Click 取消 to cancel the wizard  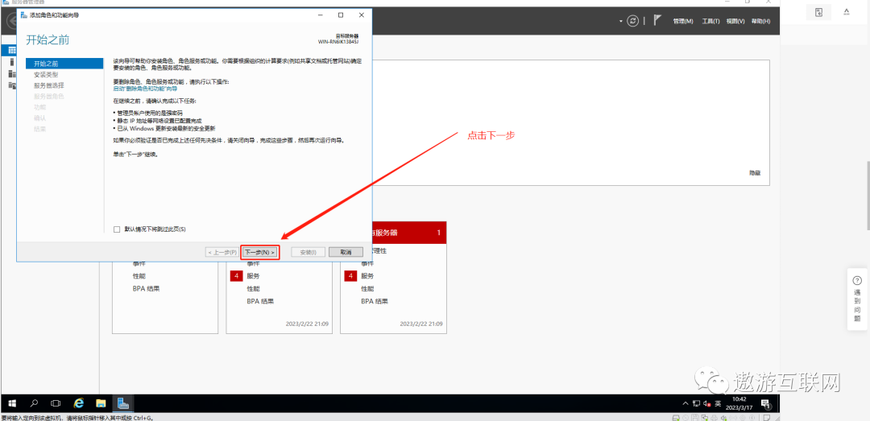[x=346, y=252]
